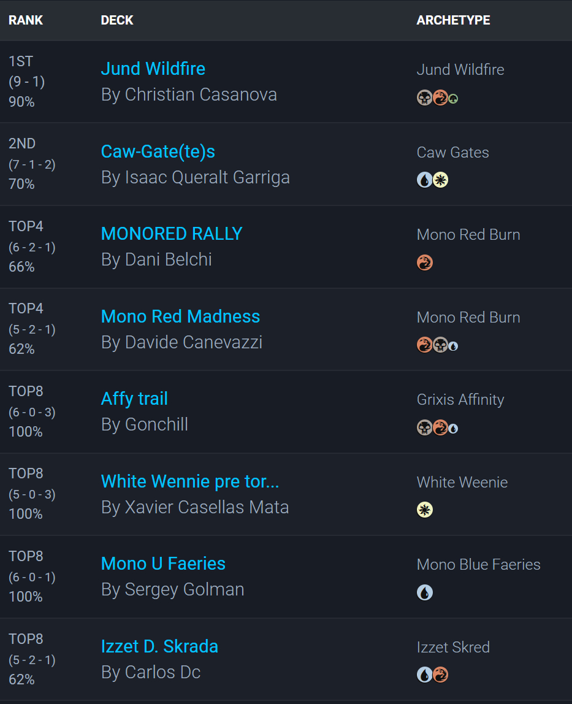Open the Jund Wildfire deck link
This screenshot has width=572, height=704.
pos(153,69)
